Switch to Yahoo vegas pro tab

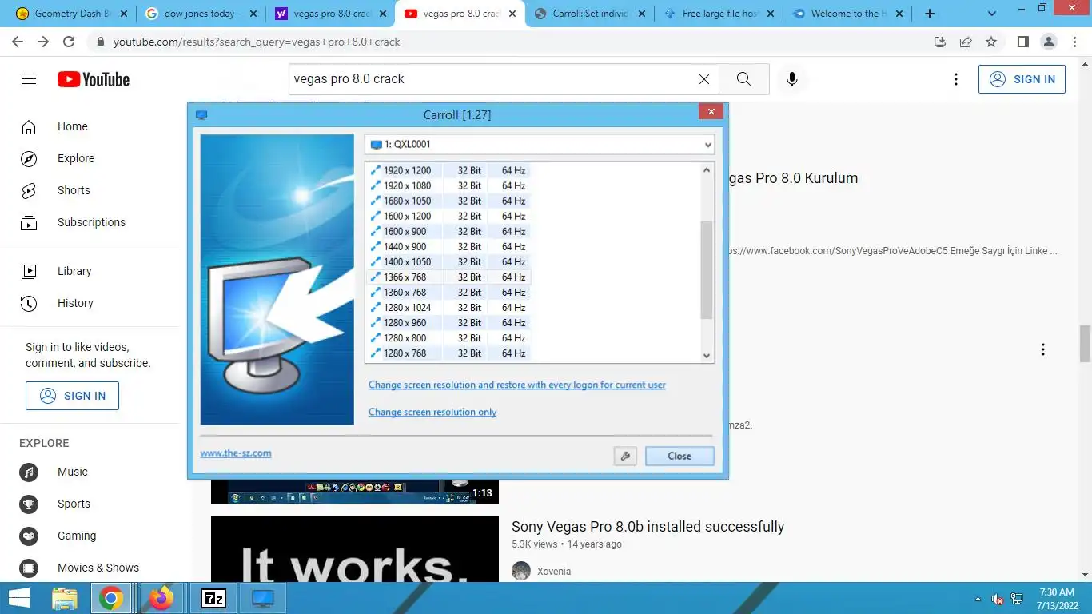click(330, 14)
